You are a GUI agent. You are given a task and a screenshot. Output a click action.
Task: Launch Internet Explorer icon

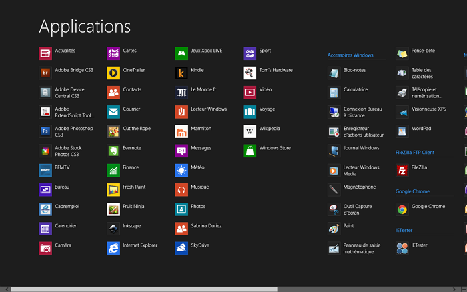pos(113,248)
